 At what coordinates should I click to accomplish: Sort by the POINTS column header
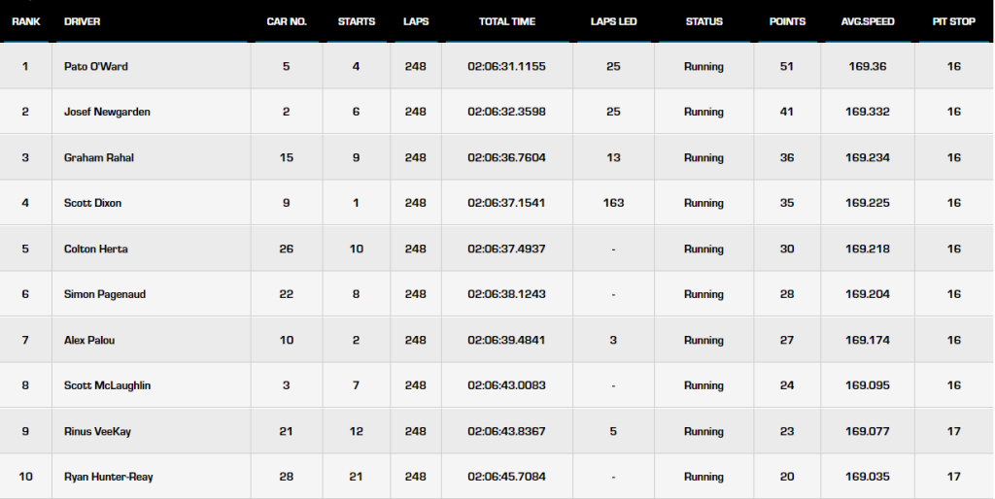point(787,21)
